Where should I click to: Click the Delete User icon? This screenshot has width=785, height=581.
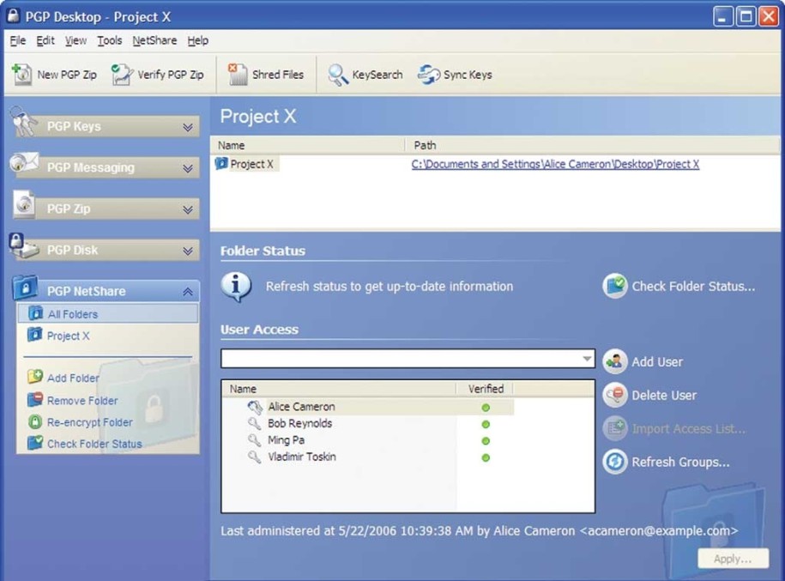pos(615,395)
